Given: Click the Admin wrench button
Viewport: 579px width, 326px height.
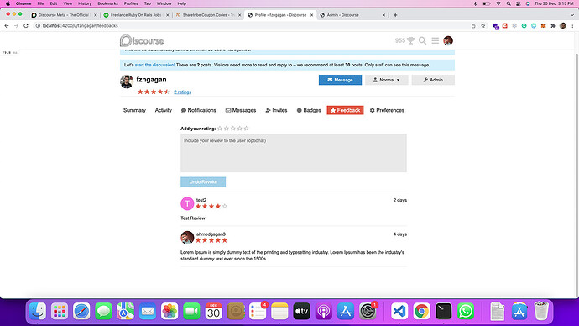Looking at the screenshot, I should click(433, 80).
